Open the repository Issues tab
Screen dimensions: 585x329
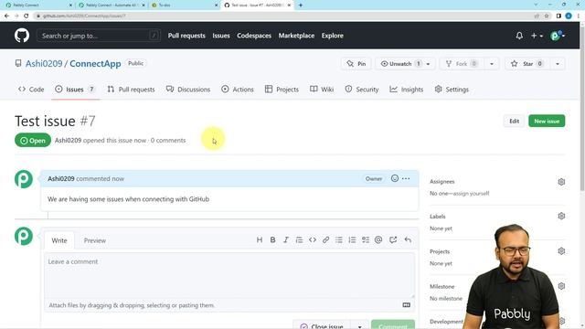75,90
